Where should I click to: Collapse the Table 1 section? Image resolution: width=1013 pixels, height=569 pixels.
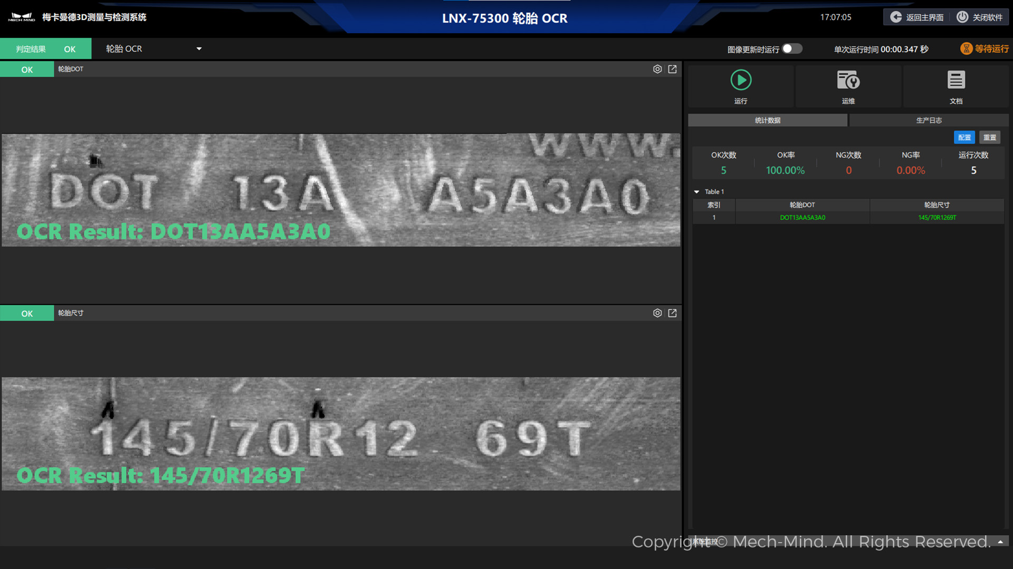(x=696, y=192)
